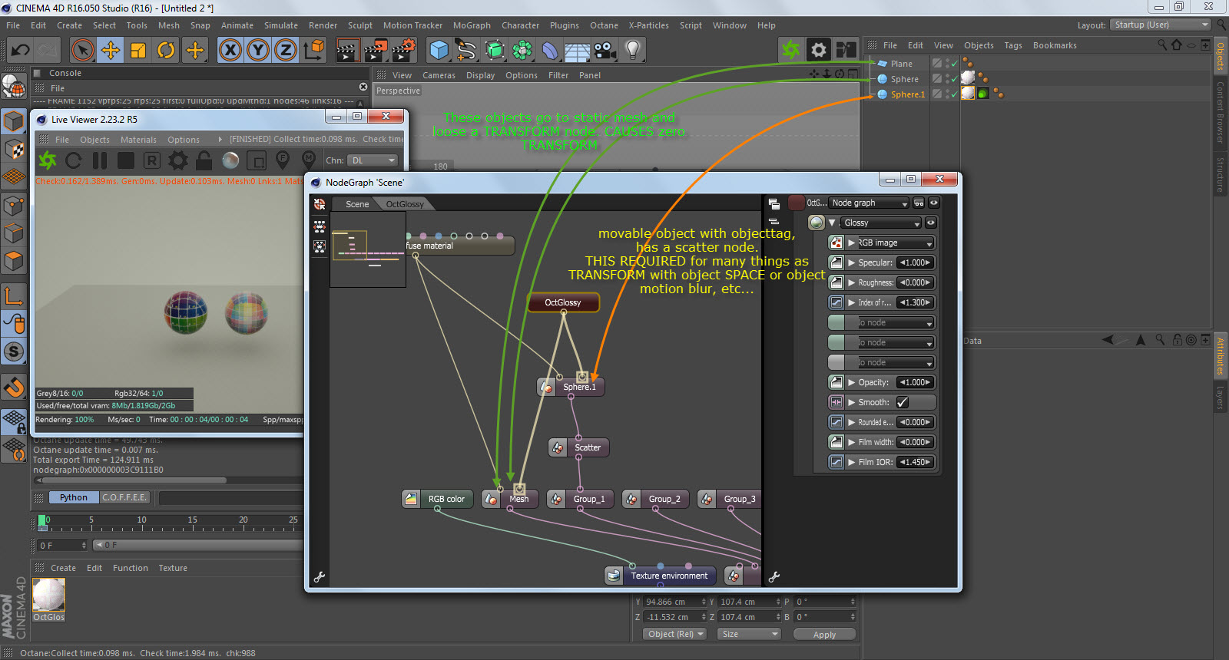The width and height of the screenshot is (1229, 660).
Task: Toggle clay mode sphere in Live Viewer
Action: click(230, 160)
